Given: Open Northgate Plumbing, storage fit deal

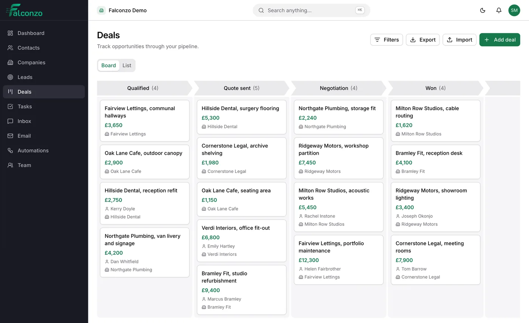Looking at the screenshot, I should (339, 117).
